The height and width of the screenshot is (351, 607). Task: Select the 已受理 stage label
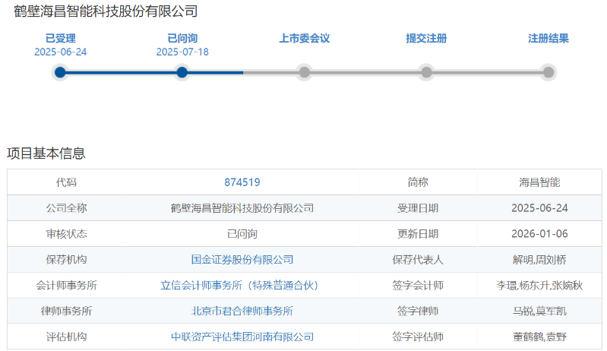pyautogui.click(x=60, y=38)
